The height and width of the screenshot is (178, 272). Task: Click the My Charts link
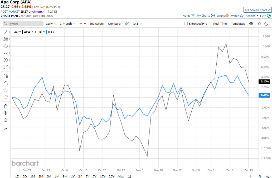(203, 16)
